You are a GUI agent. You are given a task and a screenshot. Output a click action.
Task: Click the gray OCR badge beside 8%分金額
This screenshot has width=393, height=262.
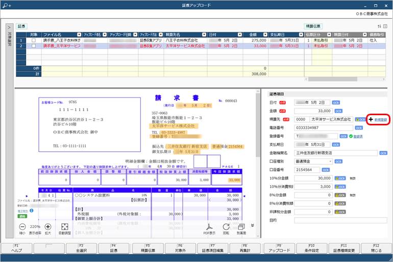(340, 195)
